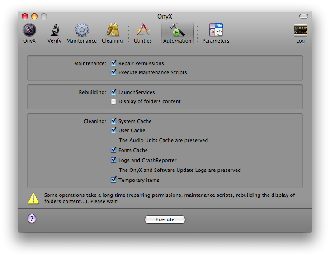Disable Fonts Cache cleaning
The height and width of the screenshot is (257, 330).
tap(114, 150)
